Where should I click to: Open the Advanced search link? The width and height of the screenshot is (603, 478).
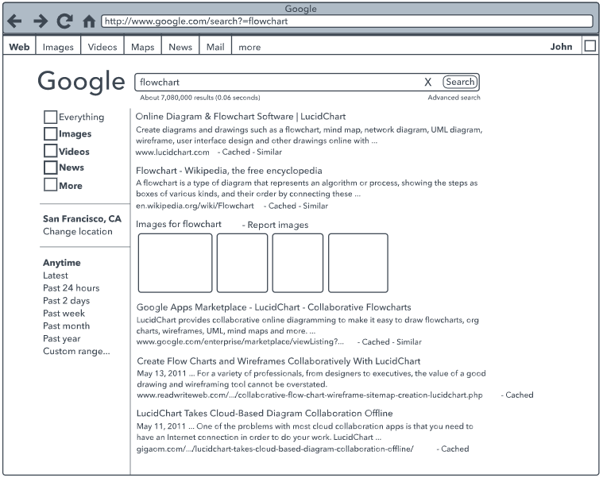click(454, 98)
